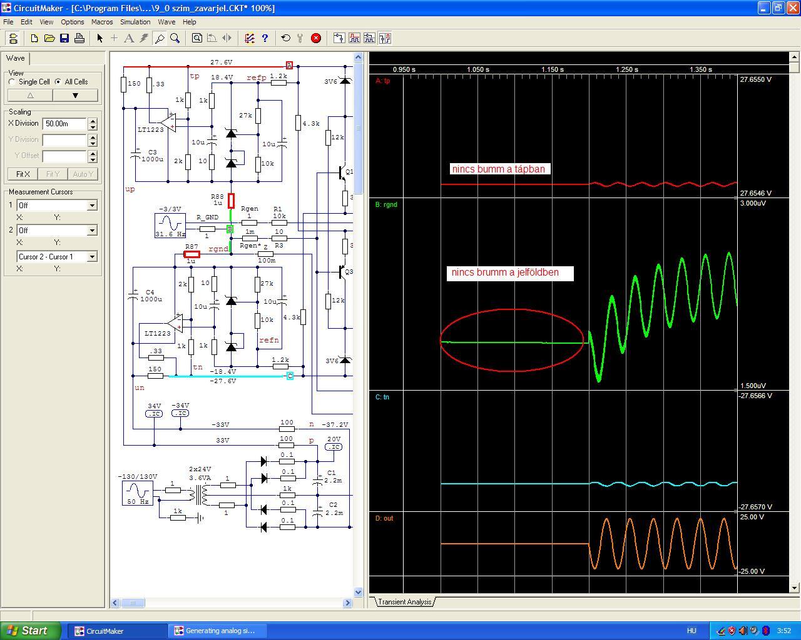Toggle the panel icon at toolbar start

click(13, 38)
